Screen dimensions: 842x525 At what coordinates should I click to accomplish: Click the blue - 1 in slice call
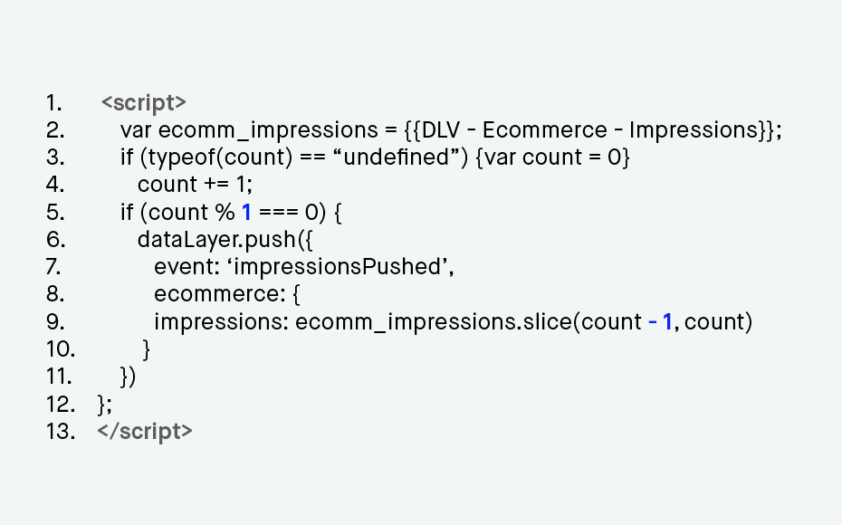point(661,321)
